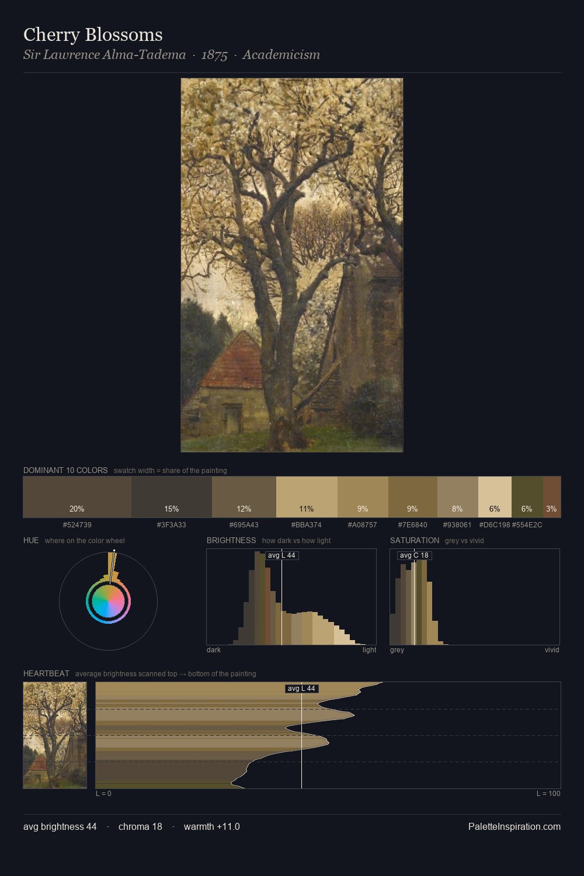Click the 20% dark brown swatch
Viewport: 584px width, 876px height.
pyautogui.click(x=77, y=497)
